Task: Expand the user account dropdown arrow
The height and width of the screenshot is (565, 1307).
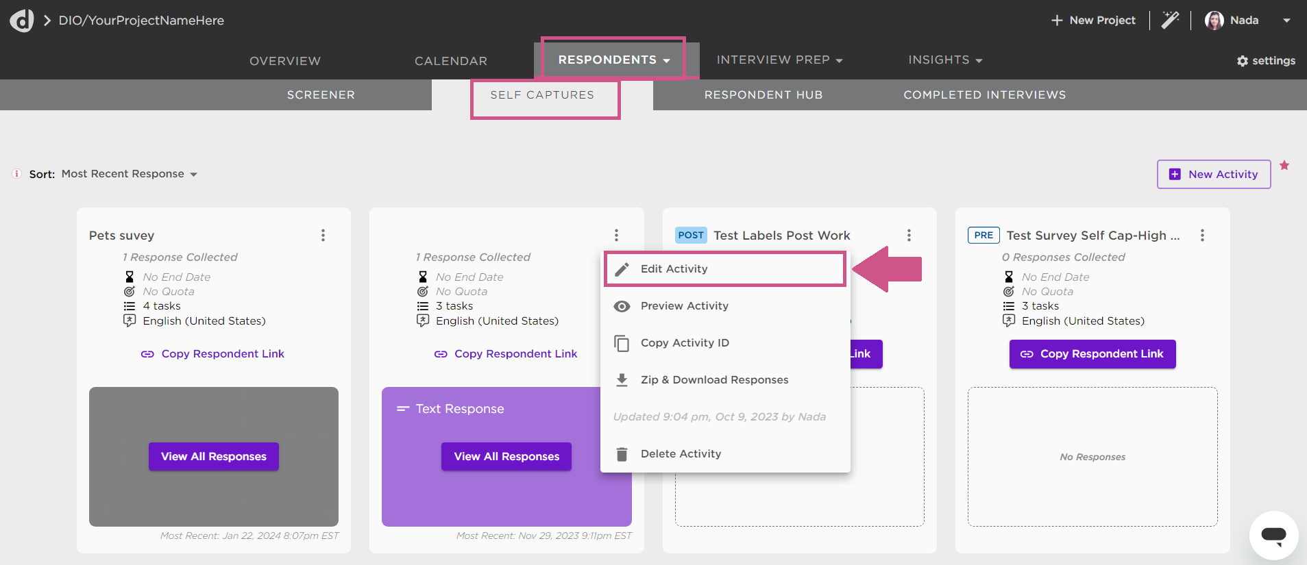Action: (1286, 21)
